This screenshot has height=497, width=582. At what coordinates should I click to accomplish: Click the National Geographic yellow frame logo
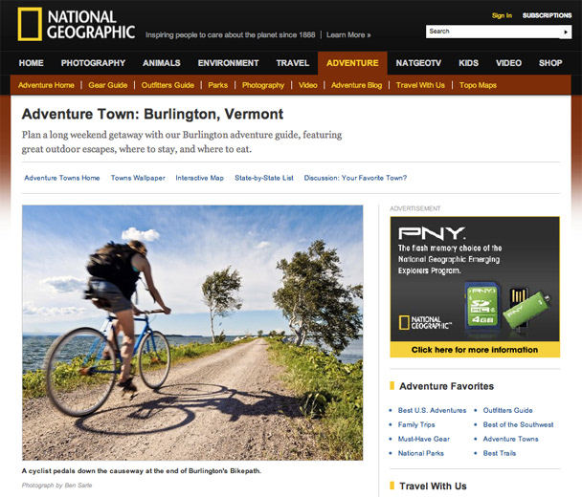(30, 24)
